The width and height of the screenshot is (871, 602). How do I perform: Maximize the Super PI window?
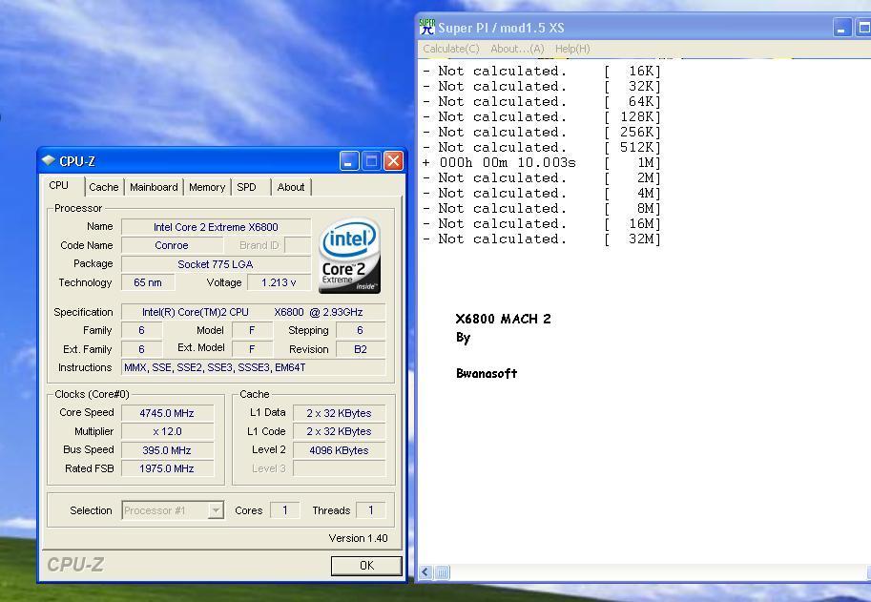pos(862,28)
